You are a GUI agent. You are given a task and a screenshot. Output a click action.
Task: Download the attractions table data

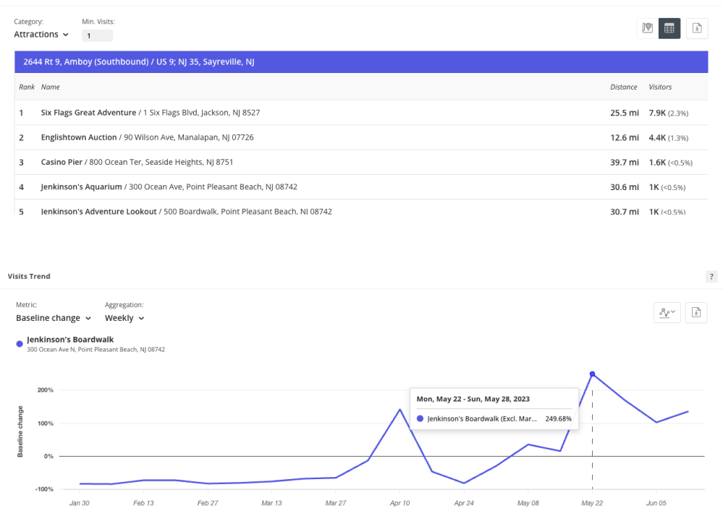tap(697, 28)
